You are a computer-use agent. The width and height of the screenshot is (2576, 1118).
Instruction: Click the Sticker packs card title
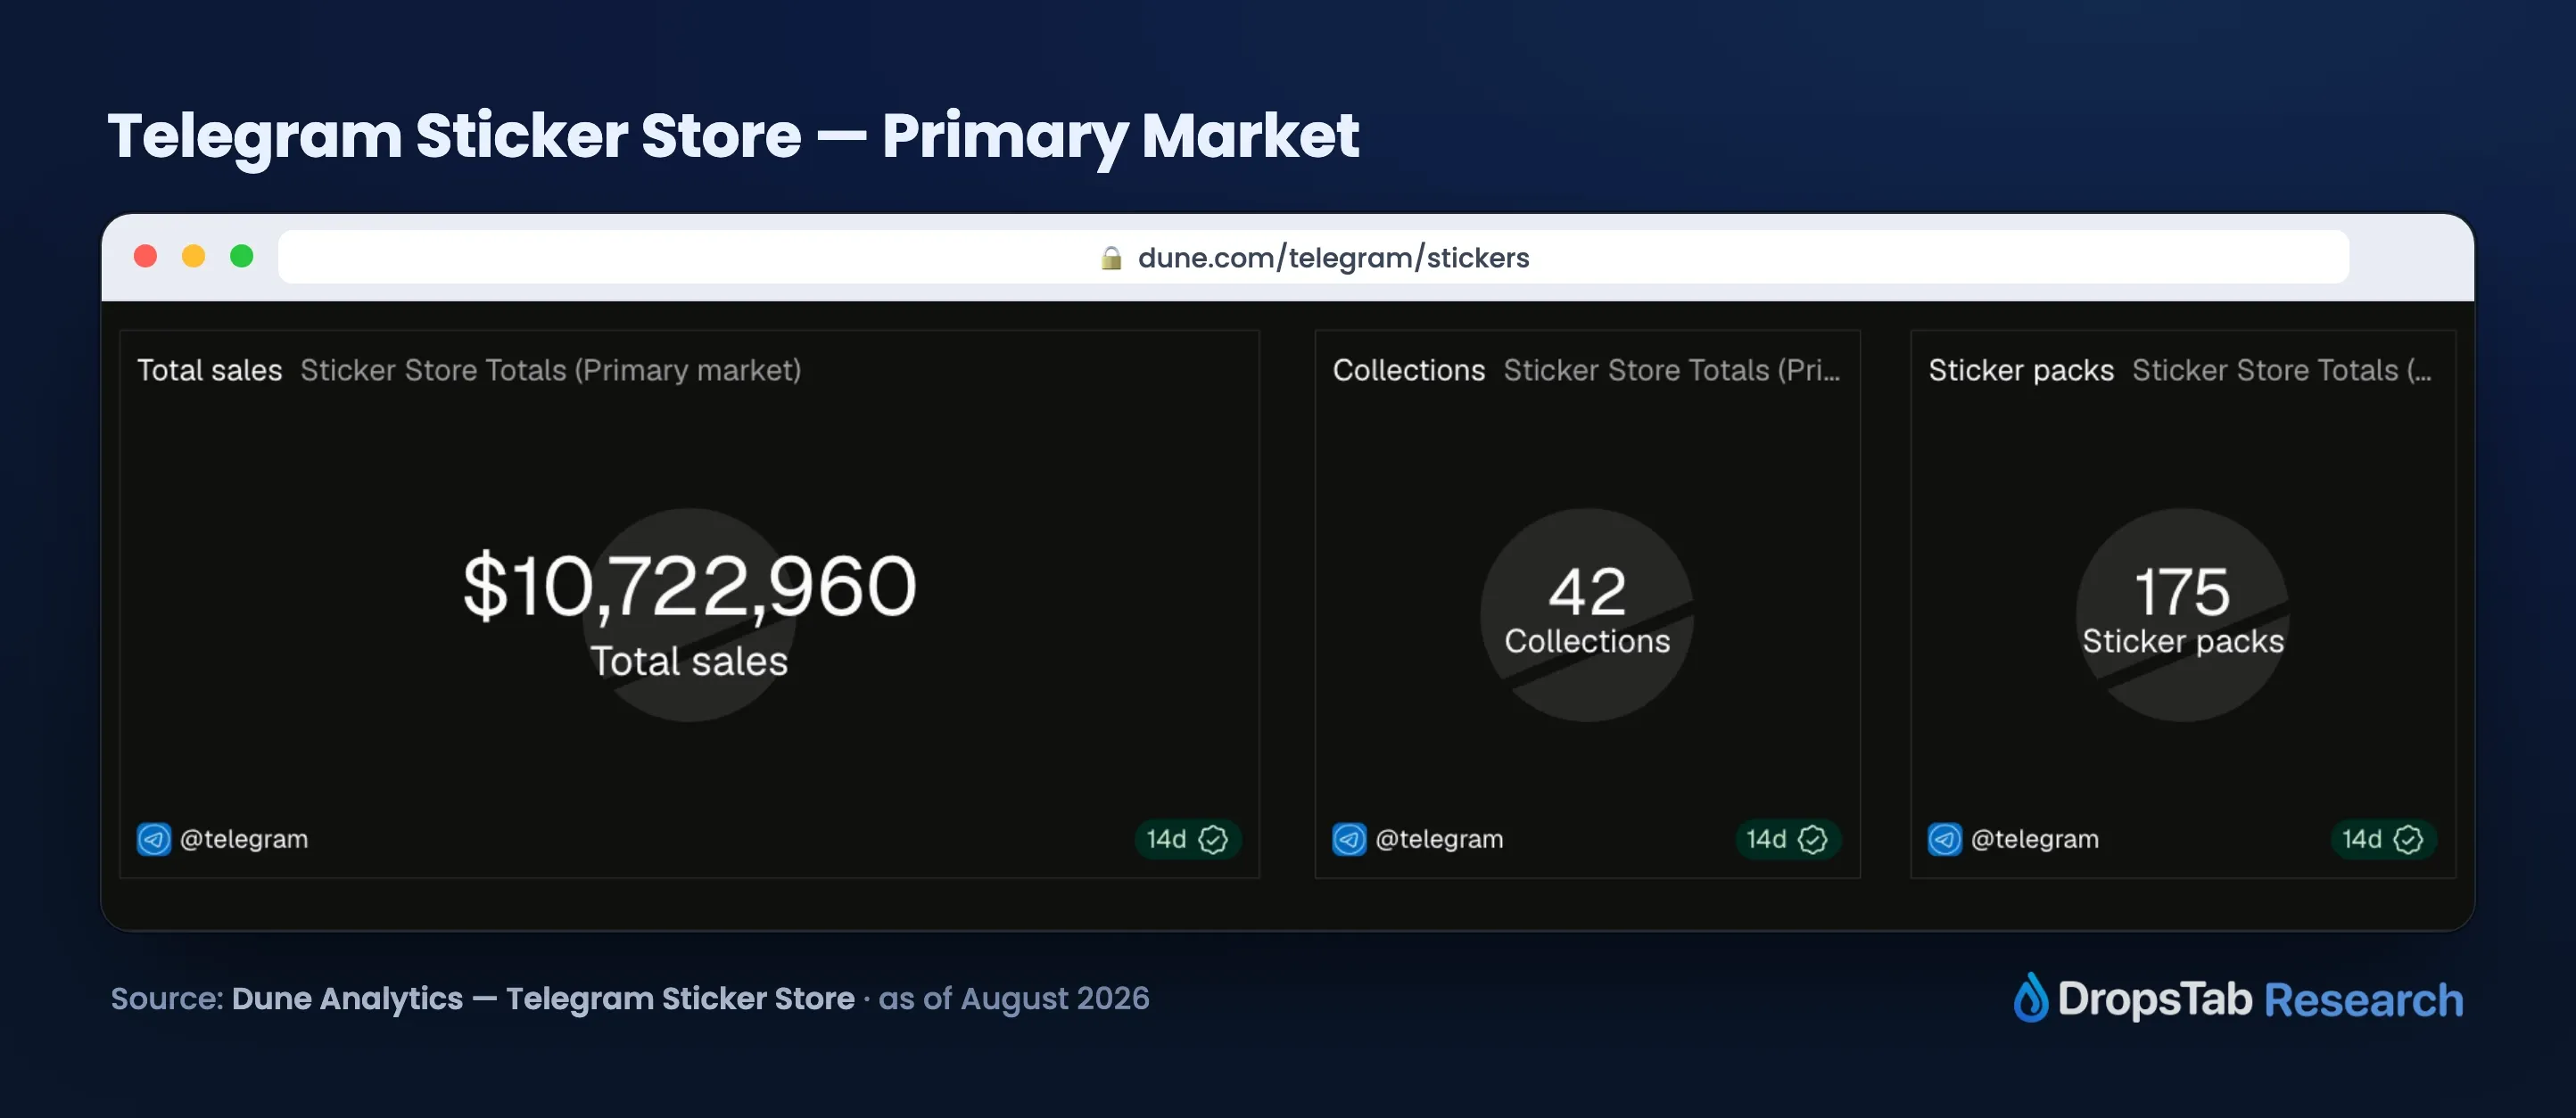2021,371
